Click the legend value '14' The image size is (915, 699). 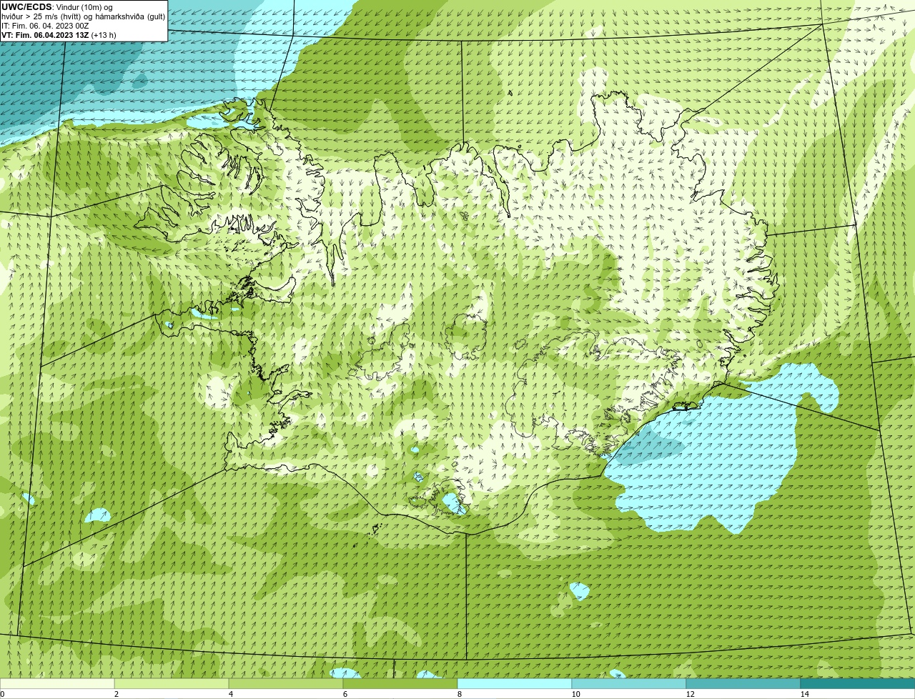pos(804,694)
